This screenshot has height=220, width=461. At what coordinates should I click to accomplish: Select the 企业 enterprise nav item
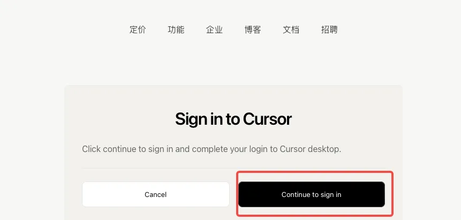(x=214, y=29)
